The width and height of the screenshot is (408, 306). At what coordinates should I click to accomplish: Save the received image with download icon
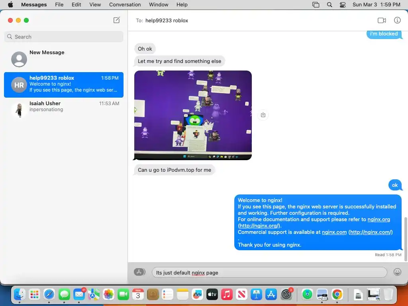(263, 115)
